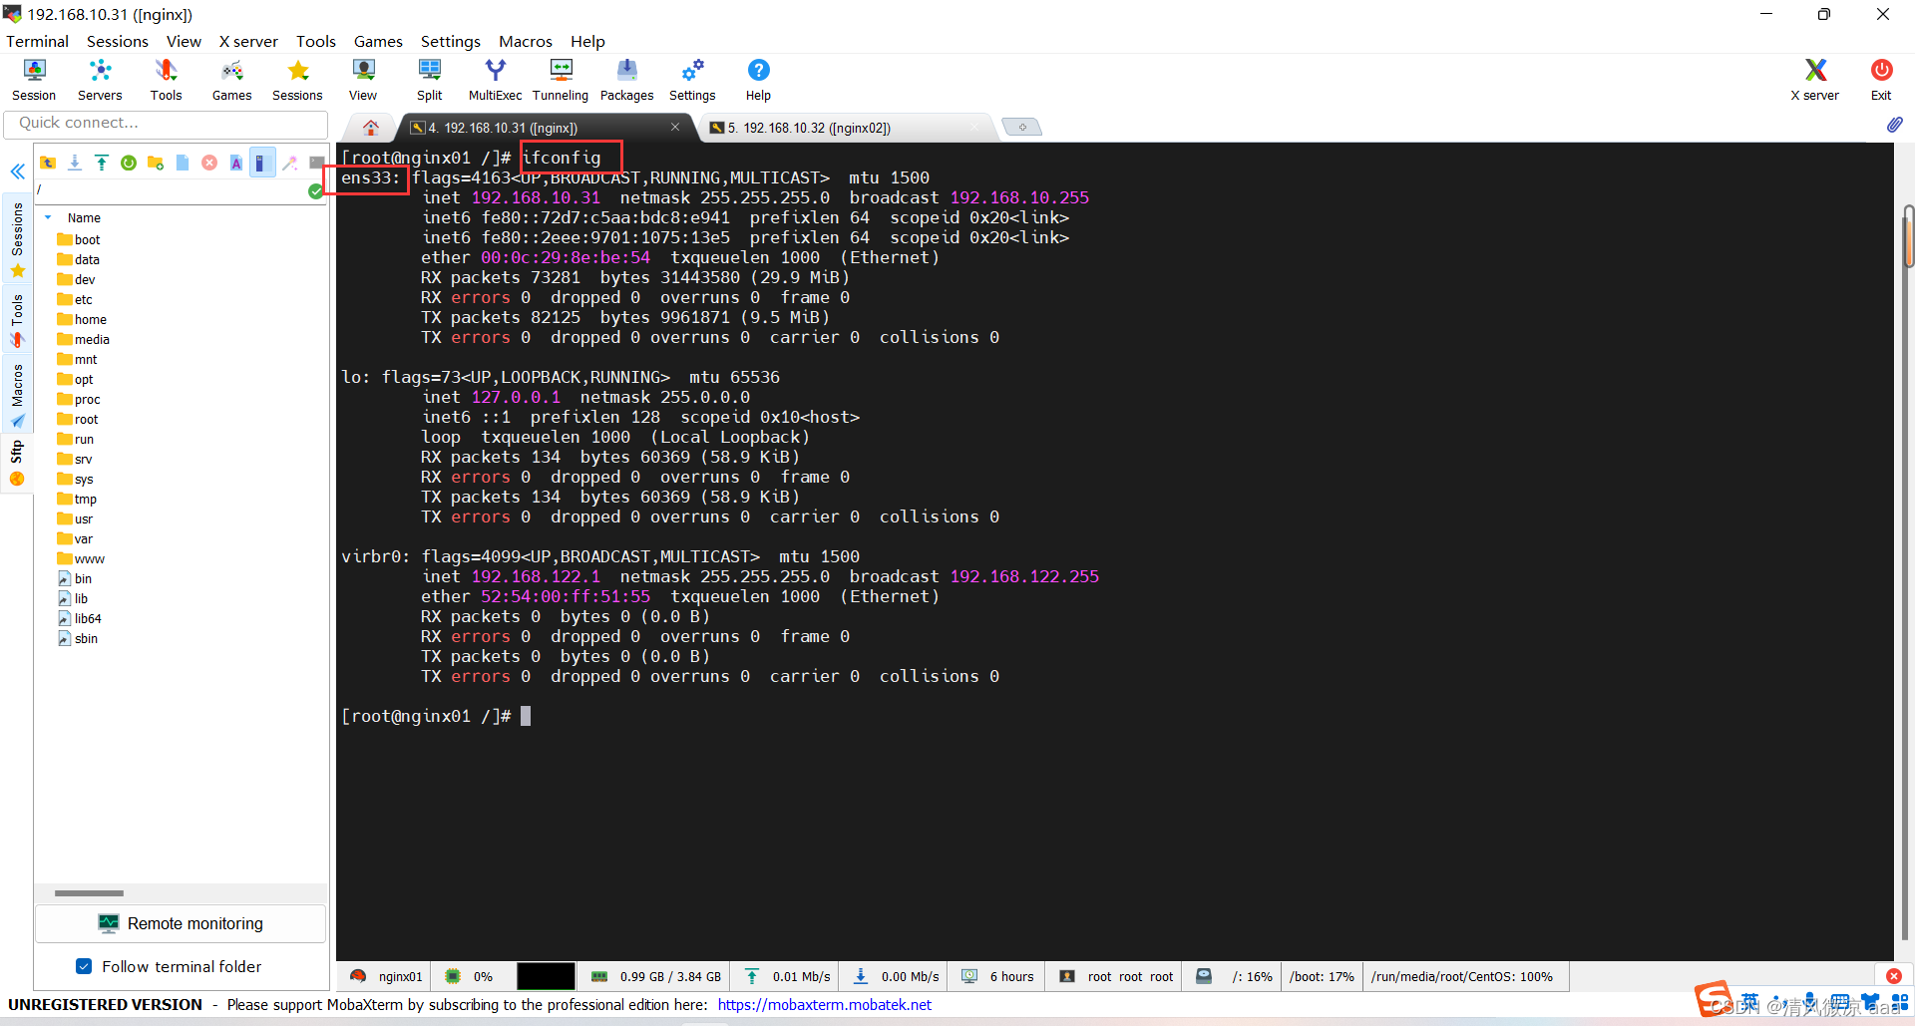Open the Help question-mark icon
The width and height of the screenshot is (1915, 1026).
point(758,80)
